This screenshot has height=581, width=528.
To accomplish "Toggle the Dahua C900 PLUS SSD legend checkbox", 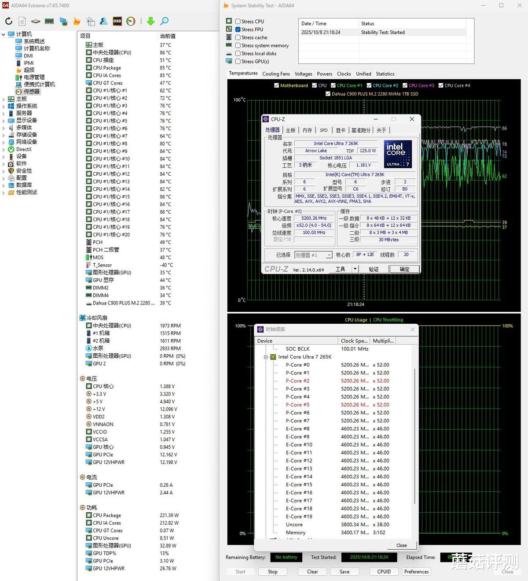I will [328, 94].
